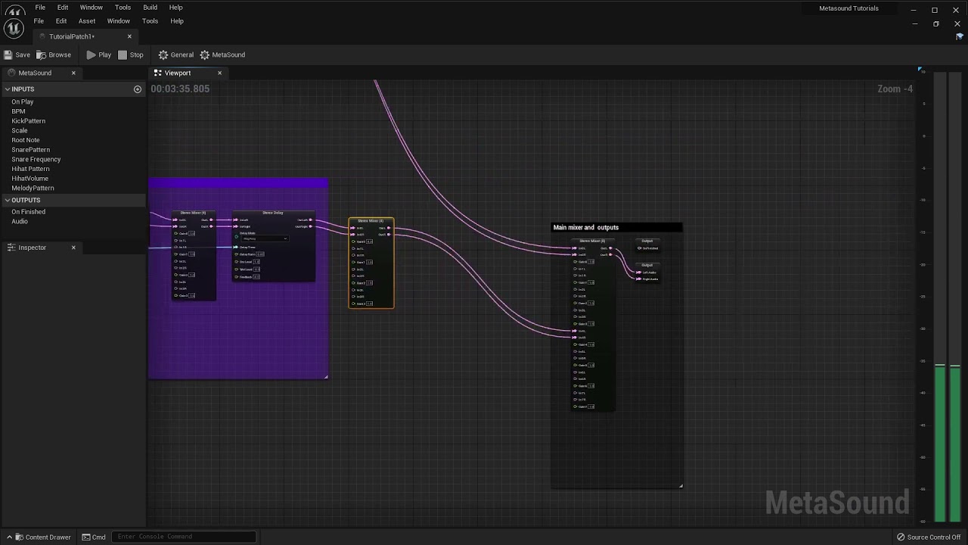Click the Feedback value field on Stereo Delay
968x545 pixels.
(x=256, y=277)
